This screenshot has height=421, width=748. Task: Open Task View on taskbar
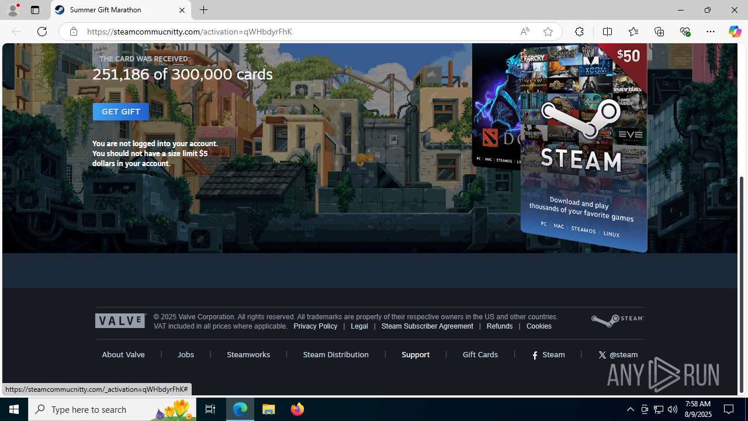pyautogui.click(x=210, y=409)
